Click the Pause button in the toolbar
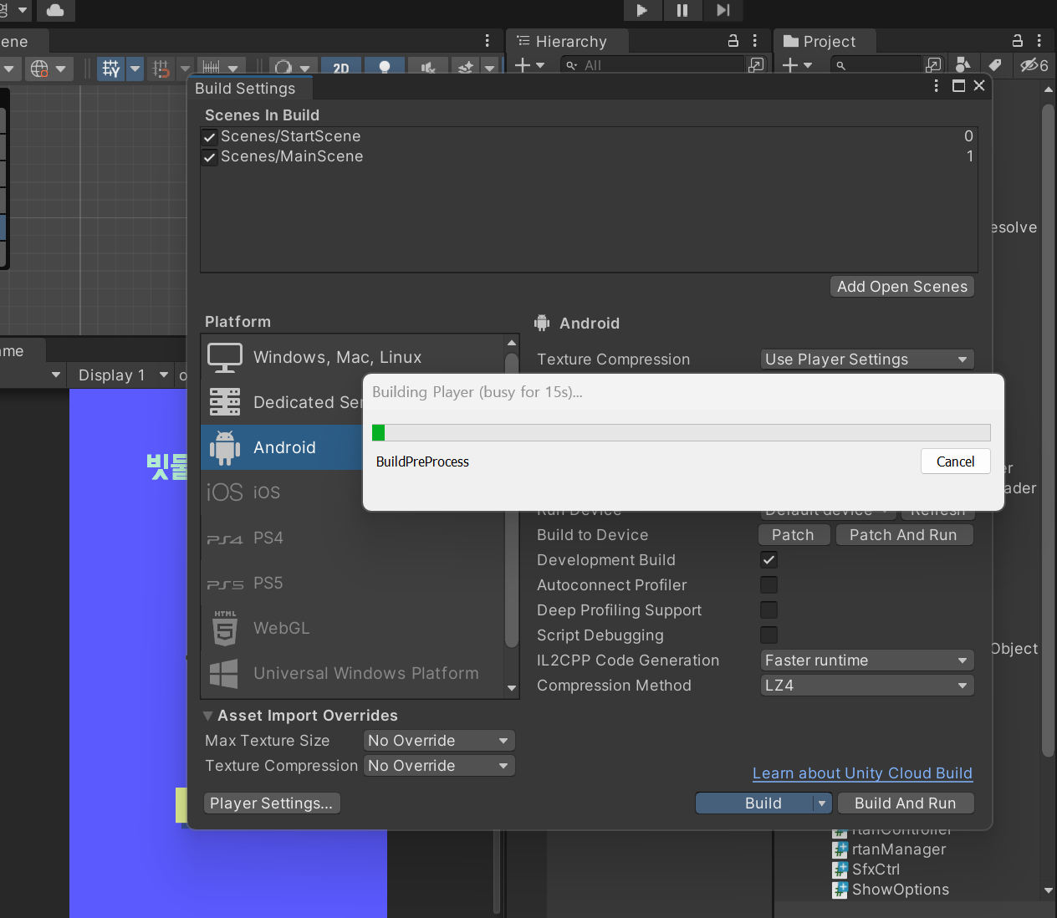This screenshot has height=918, width=1057. 682,10
